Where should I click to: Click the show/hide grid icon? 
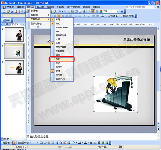point(97,11)
